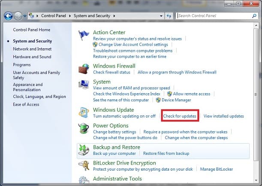Click the refresh icon beside address bar
Viewport: 262px width, 186px height.
pyautogui.click(x=169, y=16)
